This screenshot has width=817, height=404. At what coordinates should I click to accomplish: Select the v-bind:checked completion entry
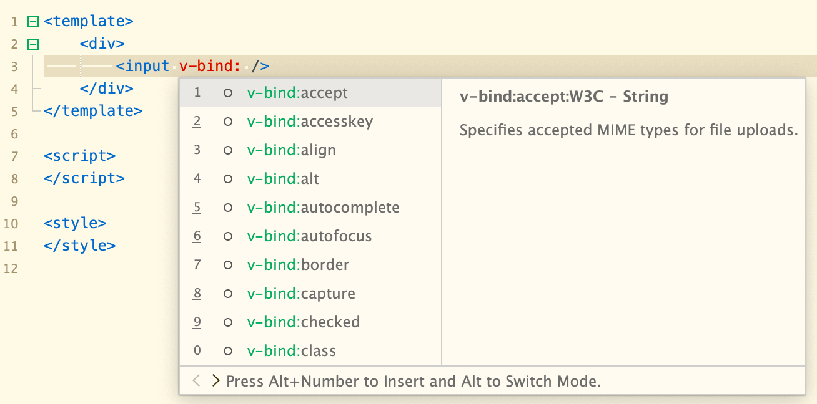pos(310,322)
